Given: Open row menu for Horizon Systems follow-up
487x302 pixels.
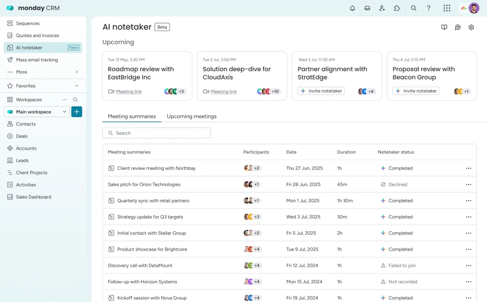Looking at the screenshot, I should pos(469,282).
